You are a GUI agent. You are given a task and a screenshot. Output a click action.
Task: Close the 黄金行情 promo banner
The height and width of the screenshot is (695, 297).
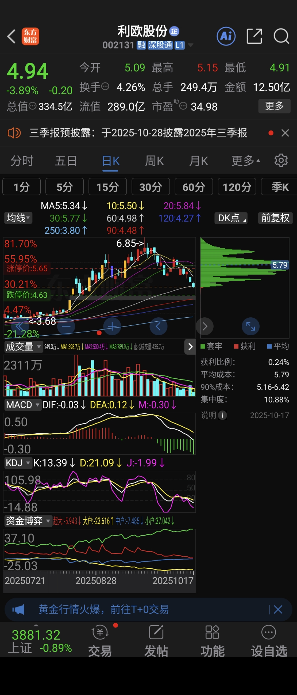click(278, 609)
